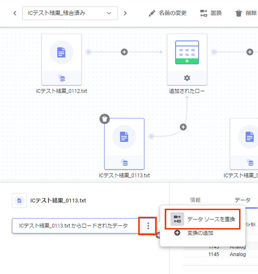Select ICテスト結果_0113.txt からロードされたデータ step

76,226
